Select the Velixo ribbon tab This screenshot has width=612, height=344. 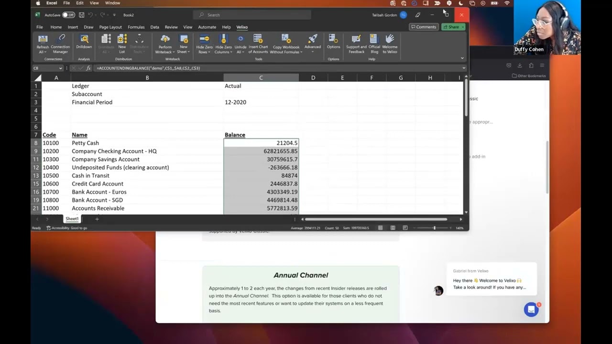click(x=242, y=27)
